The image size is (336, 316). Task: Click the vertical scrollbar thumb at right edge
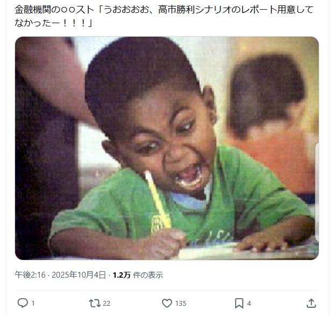click(x=317, y=192)
